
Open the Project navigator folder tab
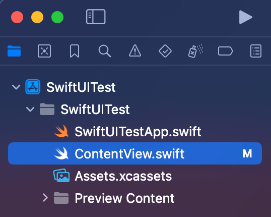[x=14, y=51]
